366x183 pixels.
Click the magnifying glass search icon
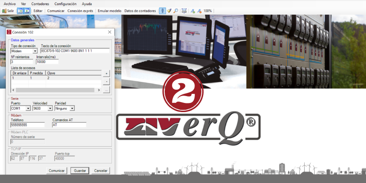tap(176, 11)
